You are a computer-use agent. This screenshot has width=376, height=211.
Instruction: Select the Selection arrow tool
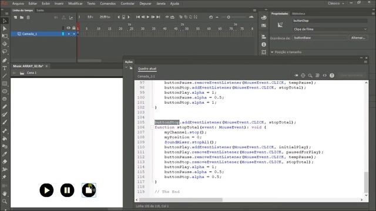(x=4, y=21)
